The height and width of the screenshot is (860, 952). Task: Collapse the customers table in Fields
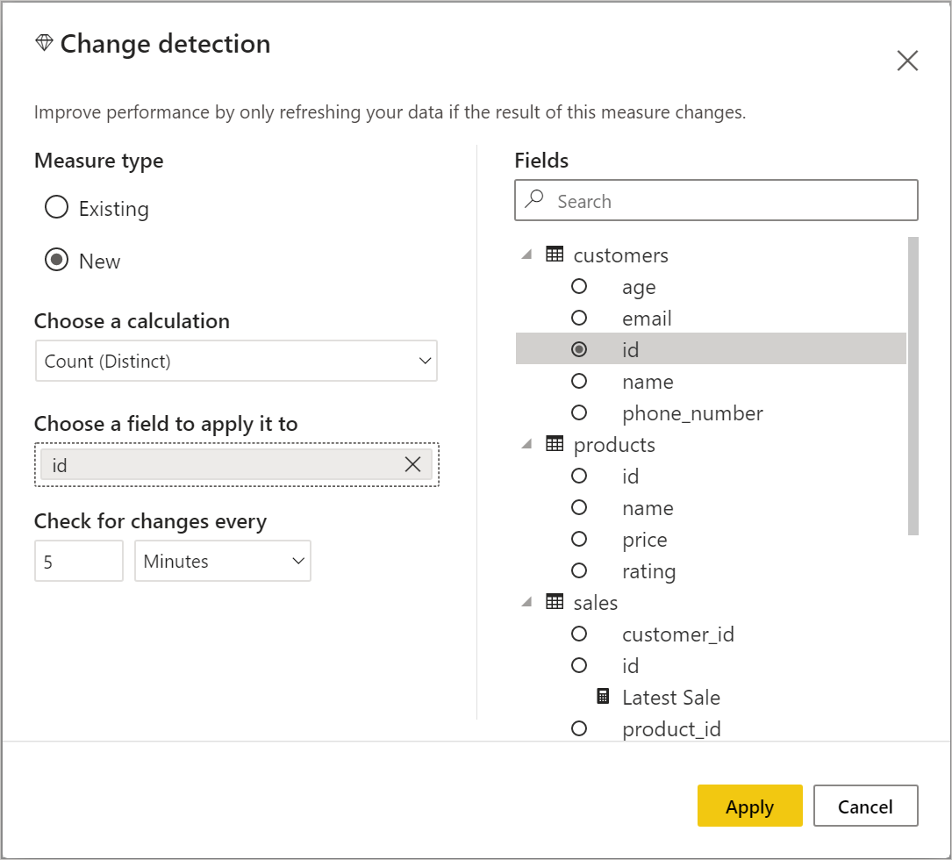pos(526,254)
